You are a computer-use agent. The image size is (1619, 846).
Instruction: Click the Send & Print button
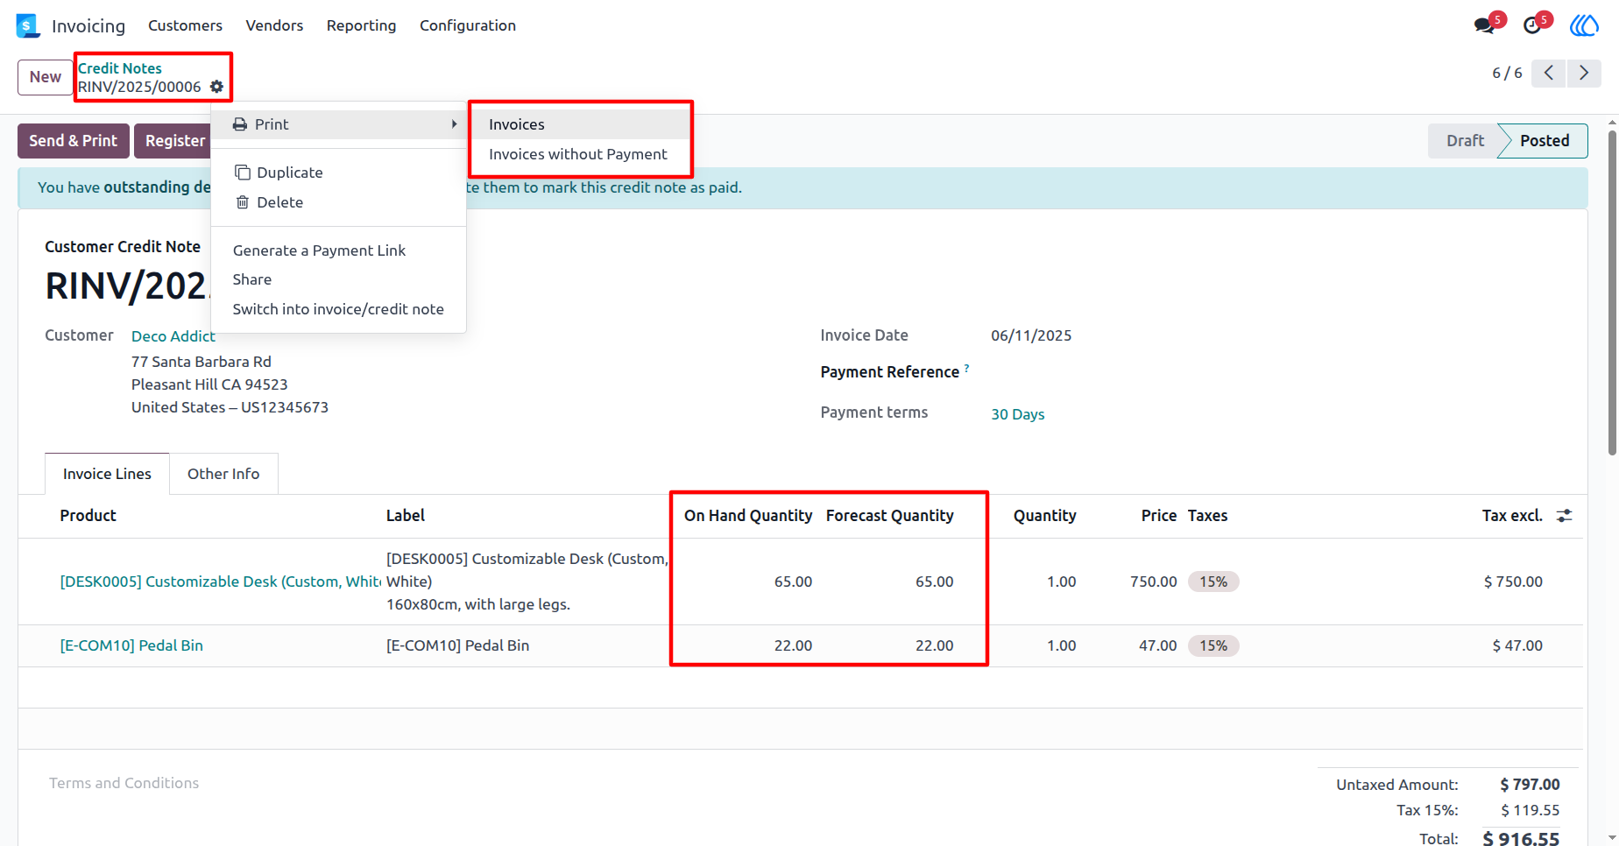(74, 141)
